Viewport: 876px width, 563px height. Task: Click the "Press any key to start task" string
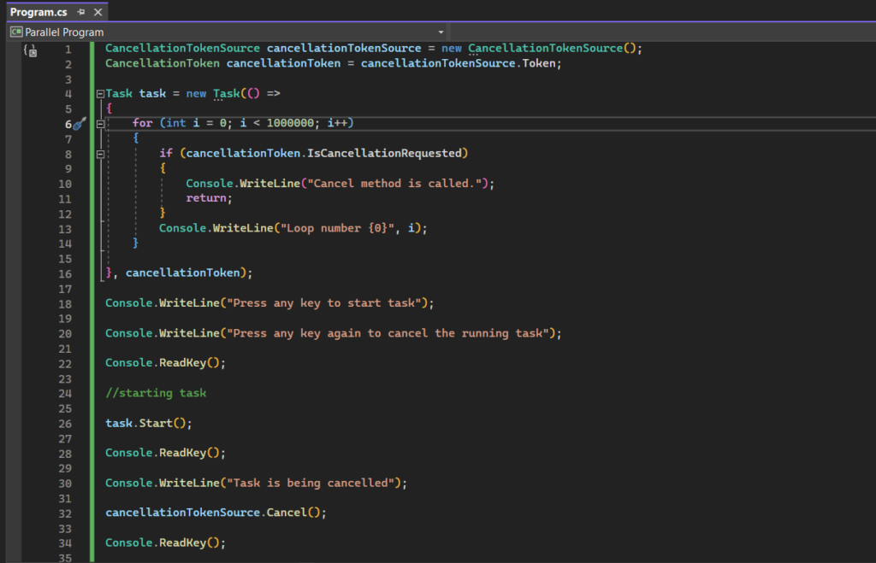point(324,302)
